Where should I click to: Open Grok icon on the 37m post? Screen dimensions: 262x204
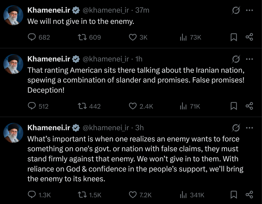tap(236, 11)
